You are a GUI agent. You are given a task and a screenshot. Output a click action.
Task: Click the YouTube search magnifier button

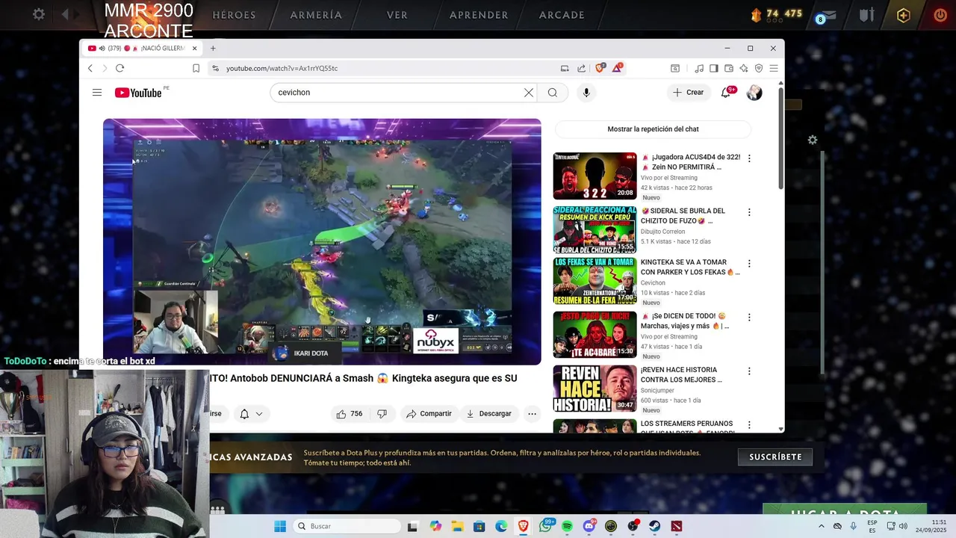[x=553, y=93]
